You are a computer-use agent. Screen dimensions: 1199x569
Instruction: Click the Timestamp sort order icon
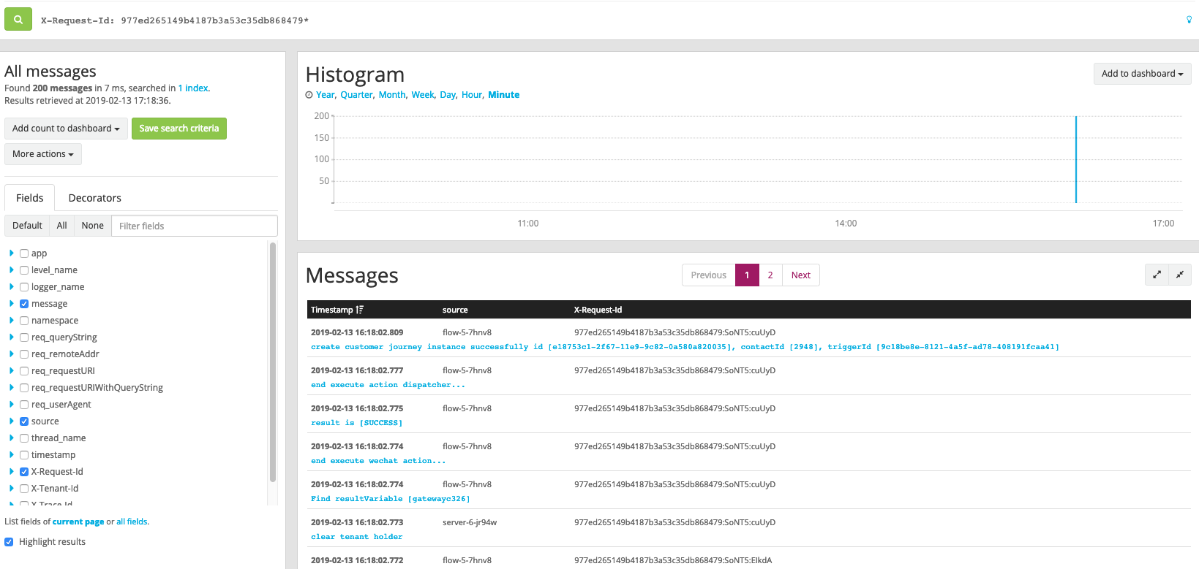tap(359, 310)
